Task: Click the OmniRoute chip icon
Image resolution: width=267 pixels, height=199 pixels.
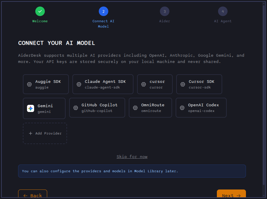Action: [135, 108]
